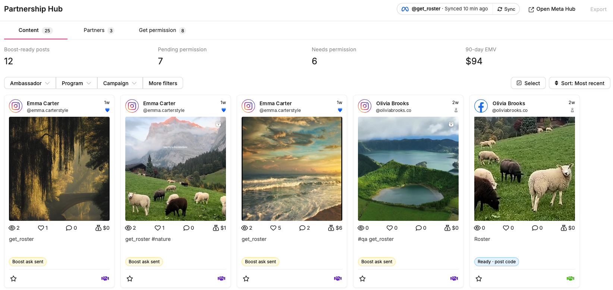Click the @oliviabrooks.co handle on the #qa post
The width and height of the screenshot is (613, 290).
click(x=393, y=110)
